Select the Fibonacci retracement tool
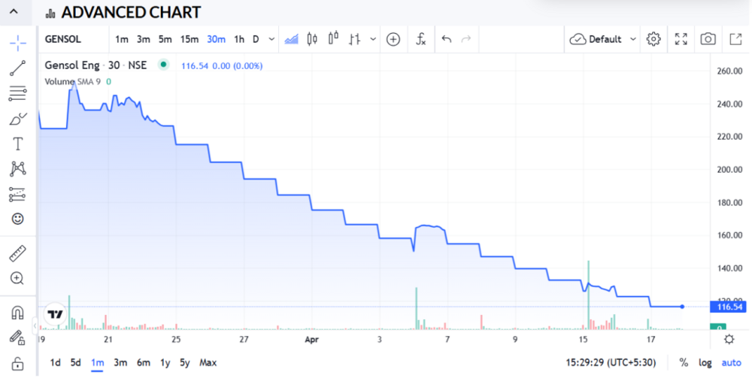The height and width of the screenshot is (381, 752). pyautogui.click(x=17, y=94)
